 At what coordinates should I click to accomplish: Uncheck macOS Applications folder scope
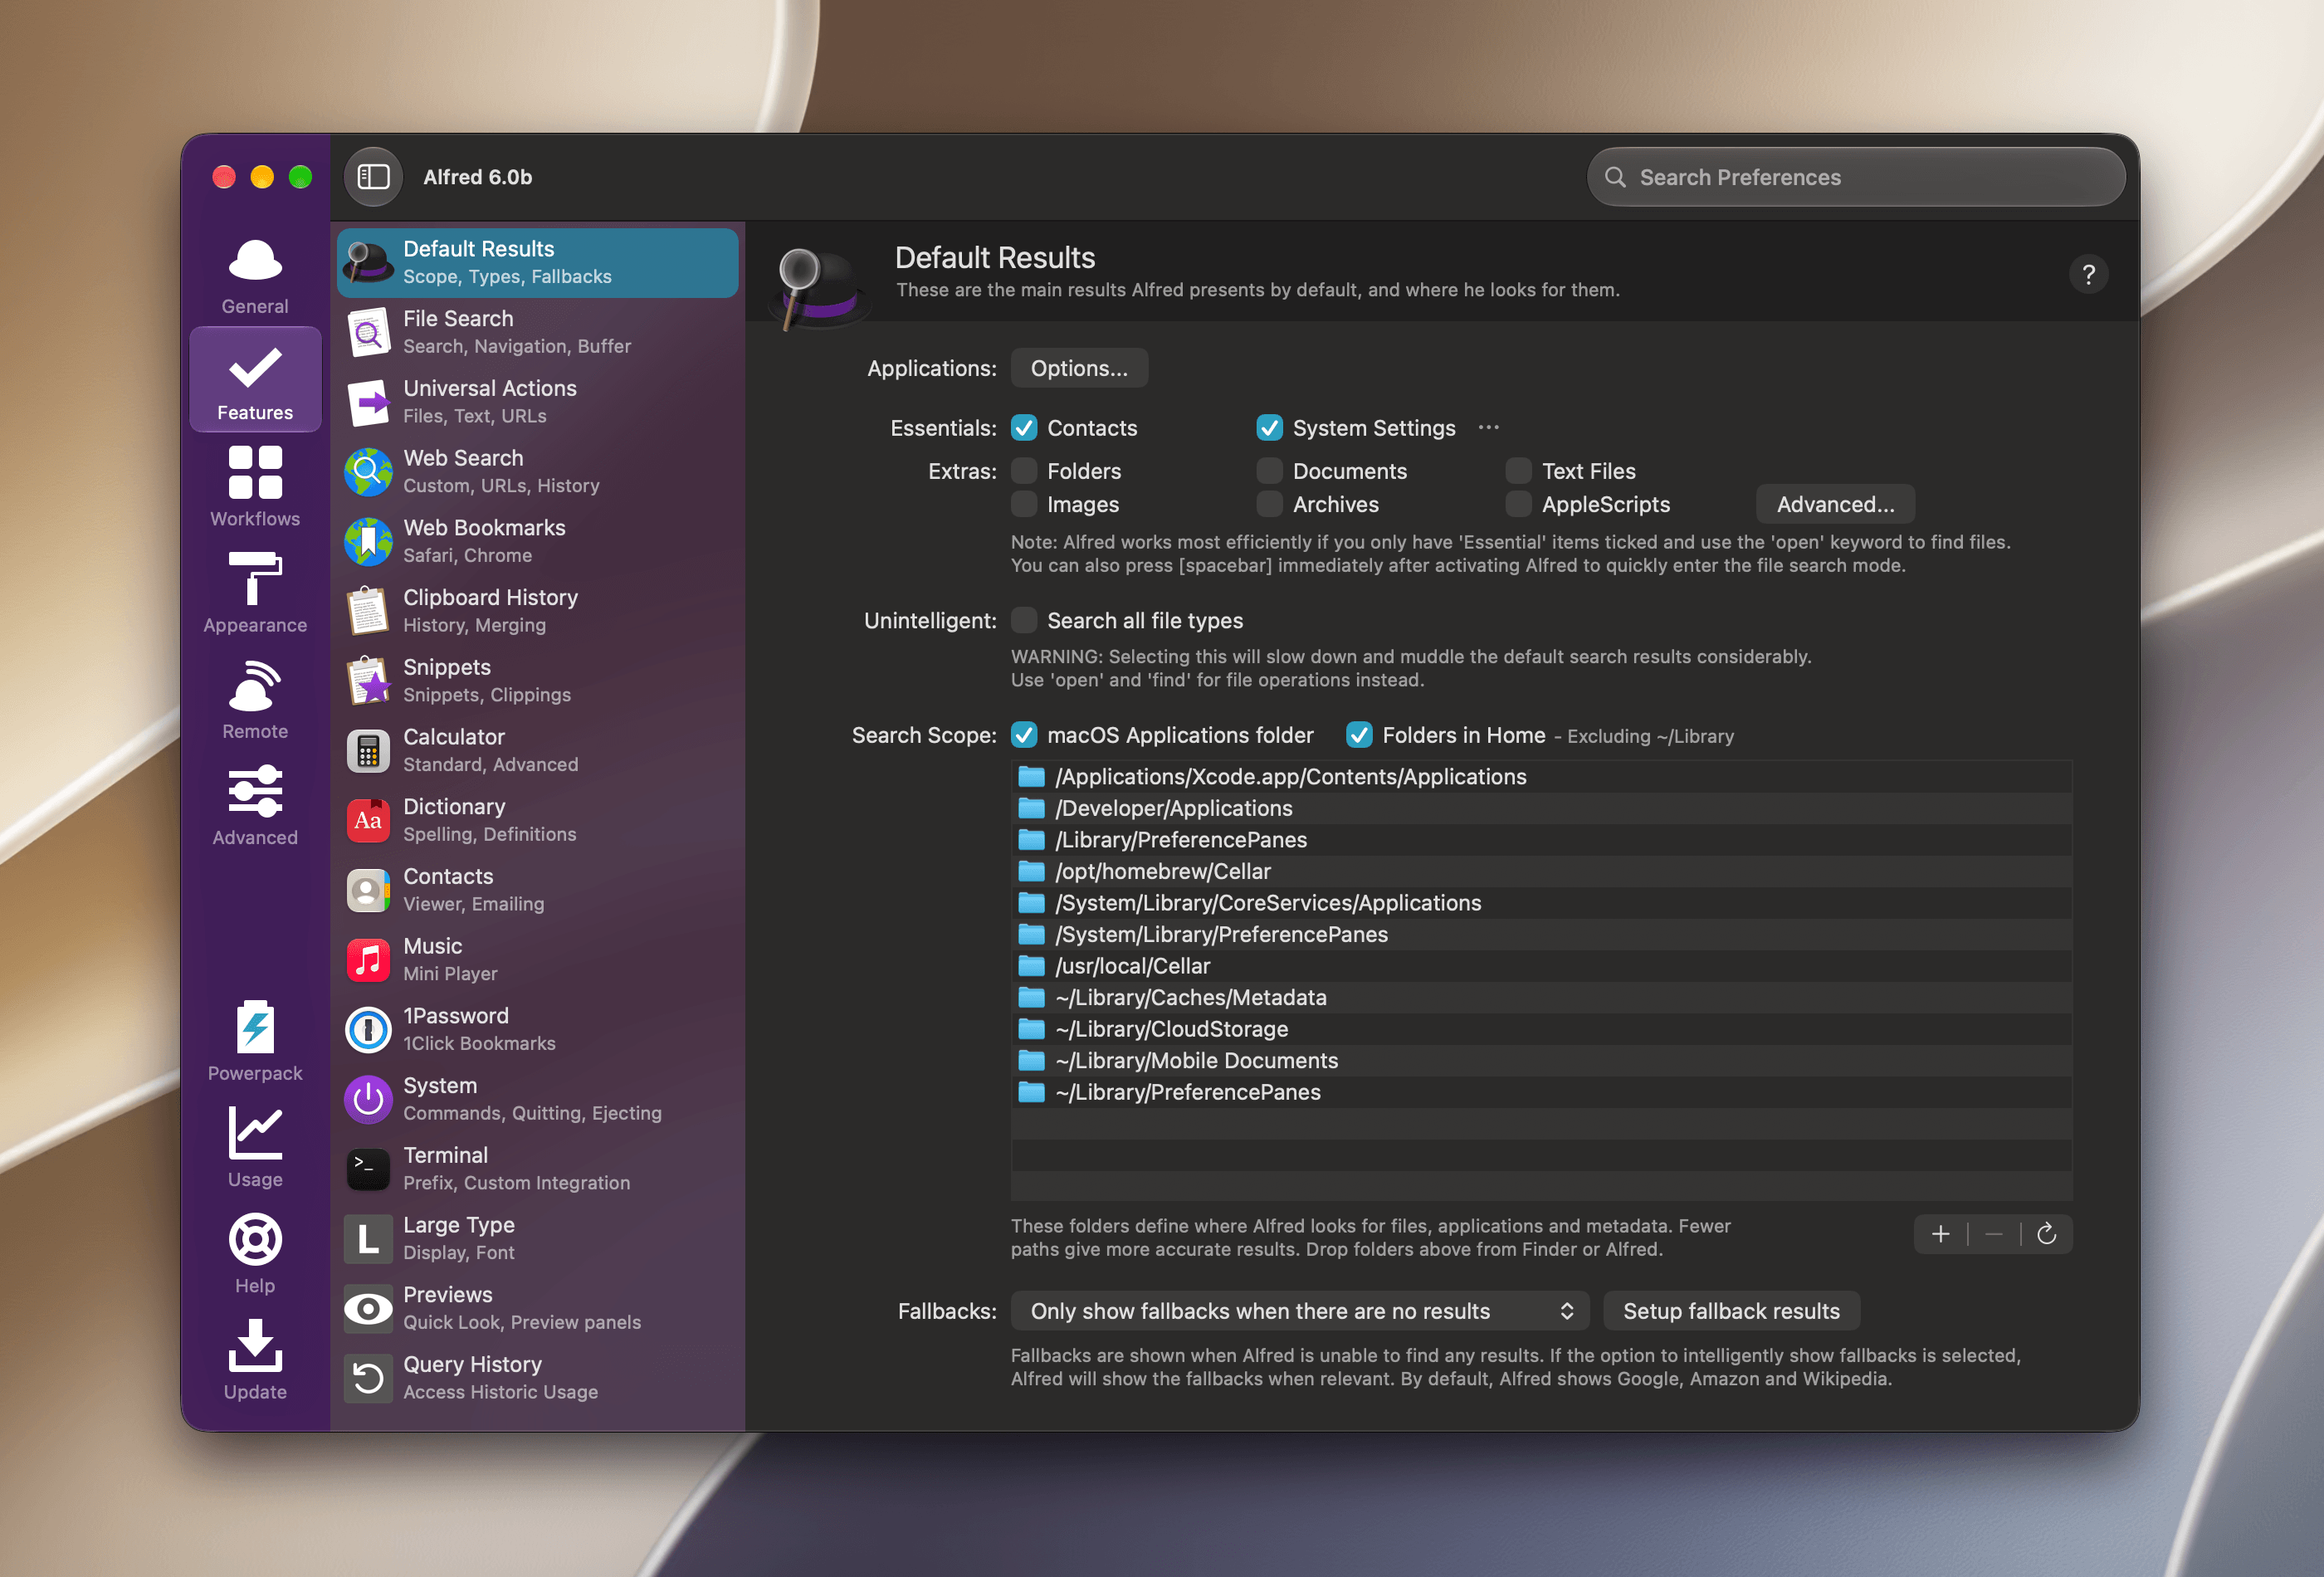(x=1024, y=735)
